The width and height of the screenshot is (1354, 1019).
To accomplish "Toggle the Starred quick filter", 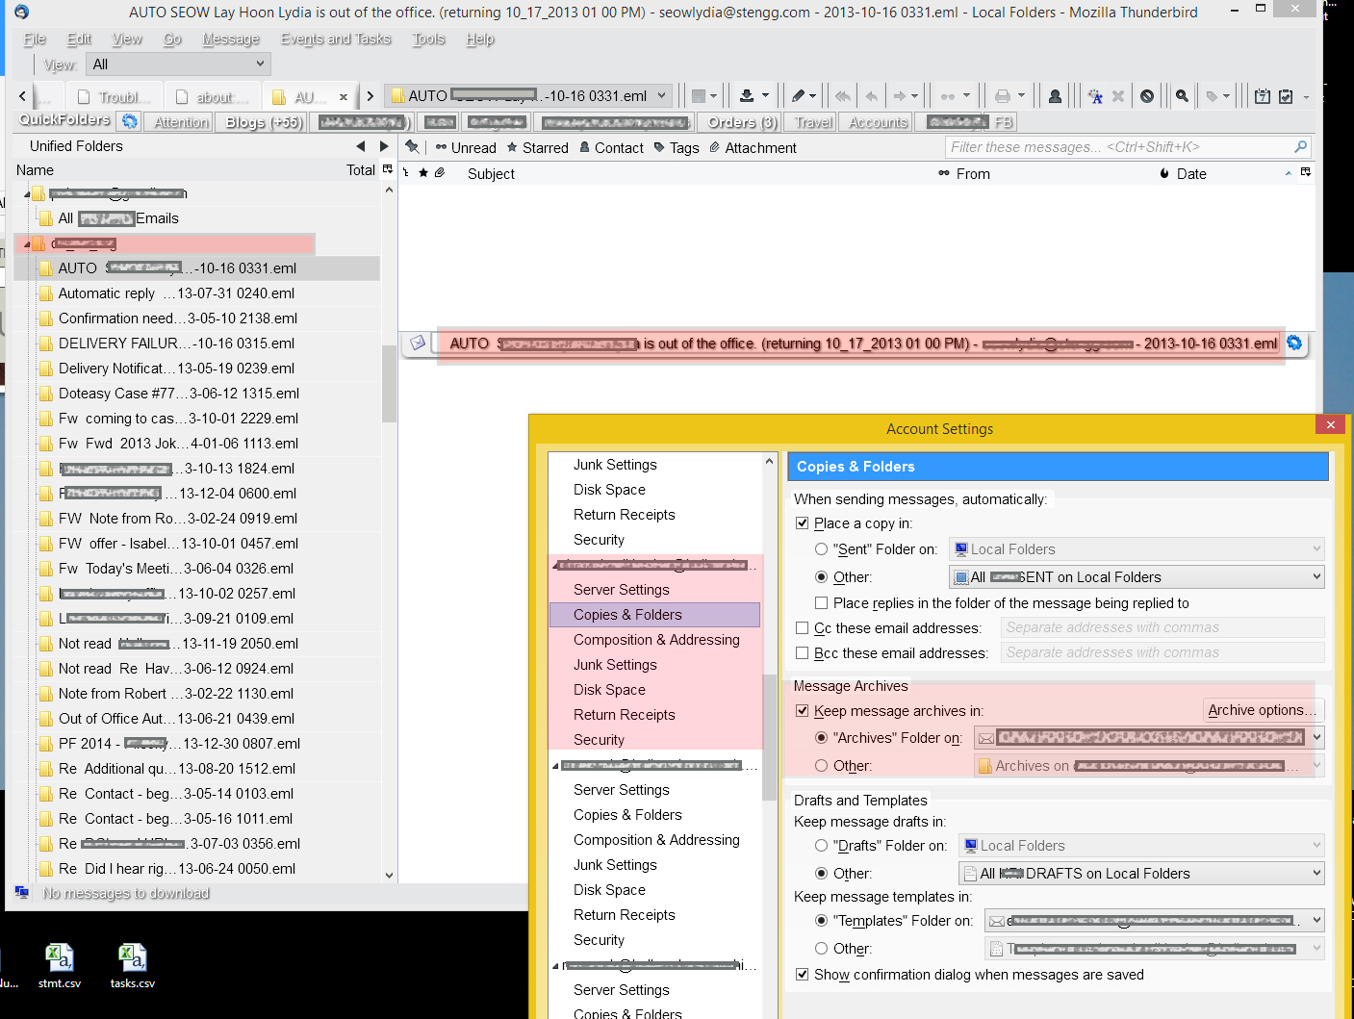I will coord(537,147).
